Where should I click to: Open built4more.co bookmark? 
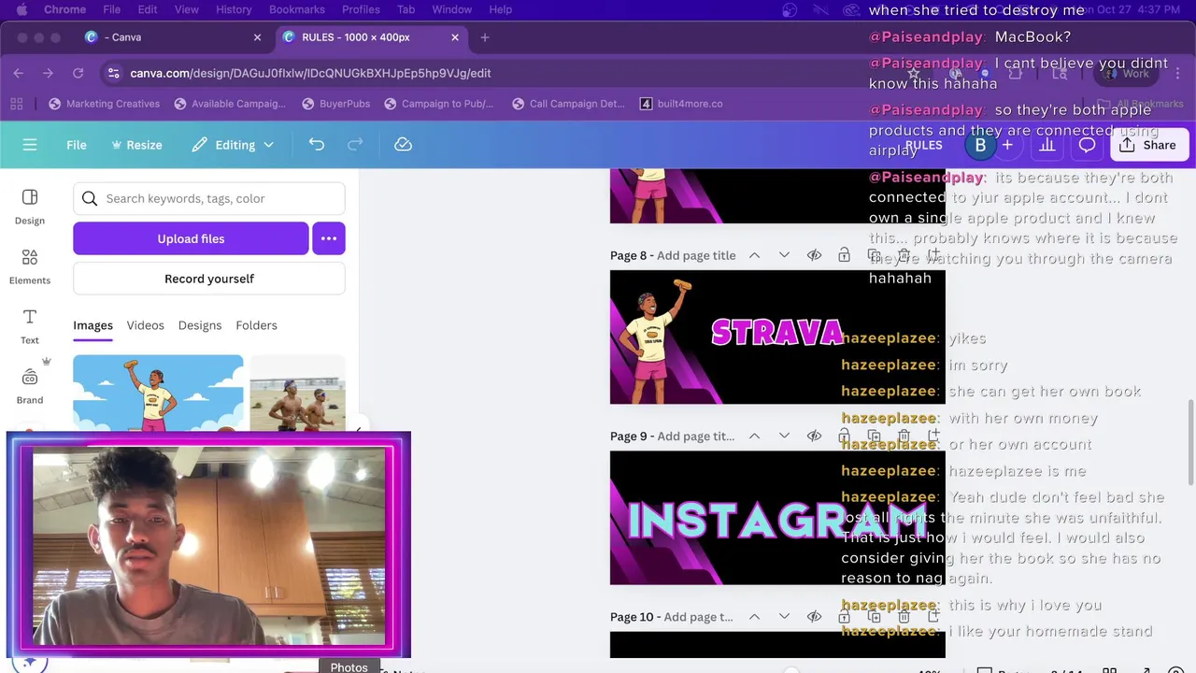pyautogui.click(x=681, y=104)
